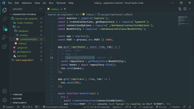This screenshot has width=194, height=109.
Task: Click express-api-pagination breadcrumb
Action: [60, 15]
